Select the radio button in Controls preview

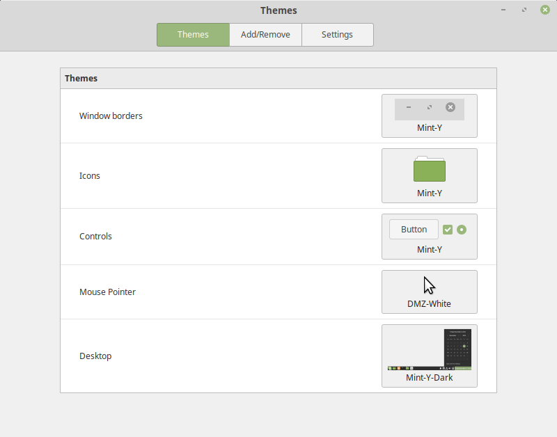tap(462, 229)
